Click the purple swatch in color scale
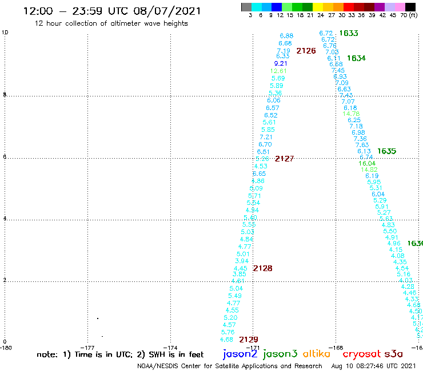 click(x=380, y=7)
